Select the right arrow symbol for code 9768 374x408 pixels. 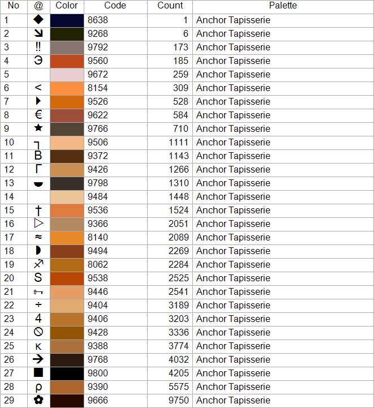point(38,359)
